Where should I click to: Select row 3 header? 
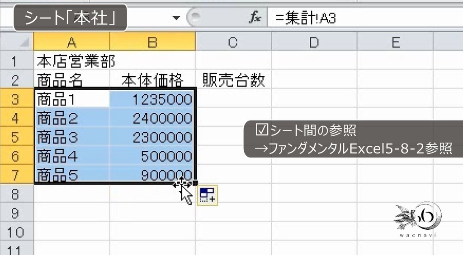tap(17, 98)
